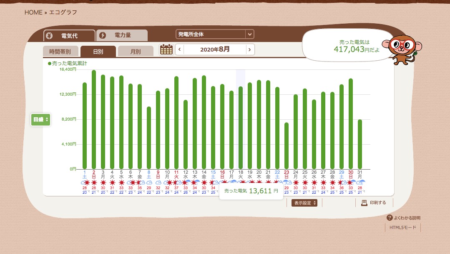
Task: Open the 表示設定 dropdown
Action: click(x=304, y=203)
